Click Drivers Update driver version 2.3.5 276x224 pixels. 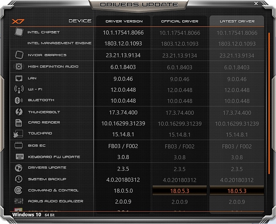coord(123,169)
